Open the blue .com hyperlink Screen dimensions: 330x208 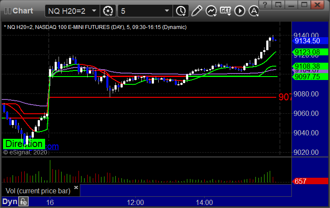tap(52, 146)
